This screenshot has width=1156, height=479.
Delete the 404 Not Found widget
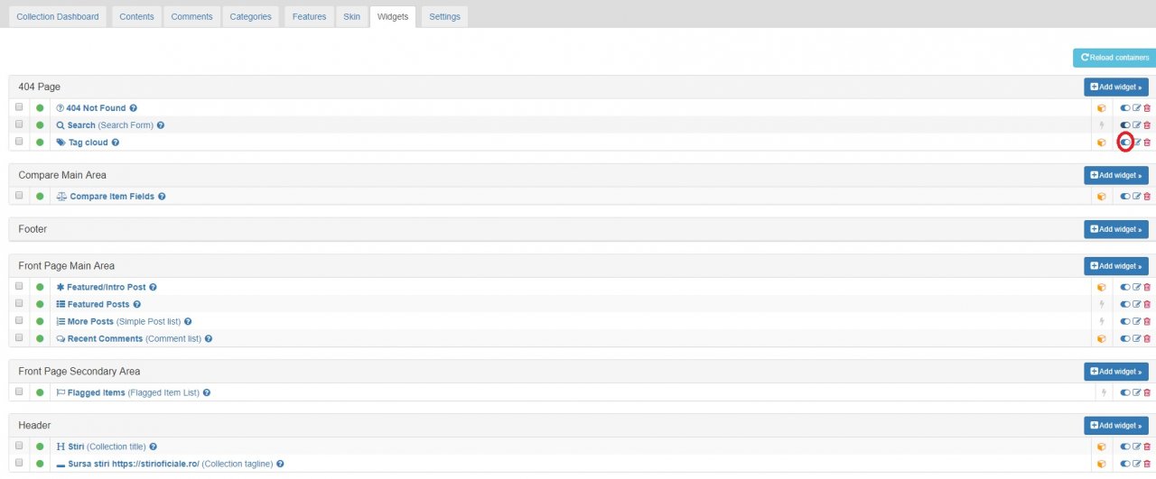tap(1147, 108)
